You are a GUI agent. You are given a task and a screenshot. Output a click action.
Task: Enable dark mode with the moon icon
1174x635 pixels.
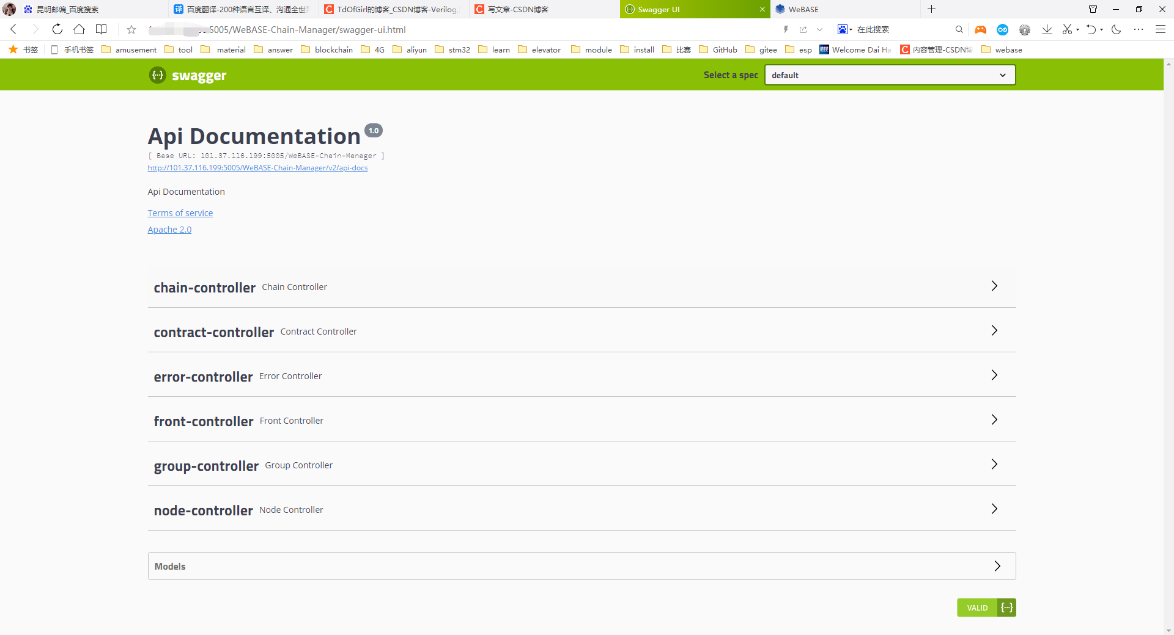click(1117, 29)
